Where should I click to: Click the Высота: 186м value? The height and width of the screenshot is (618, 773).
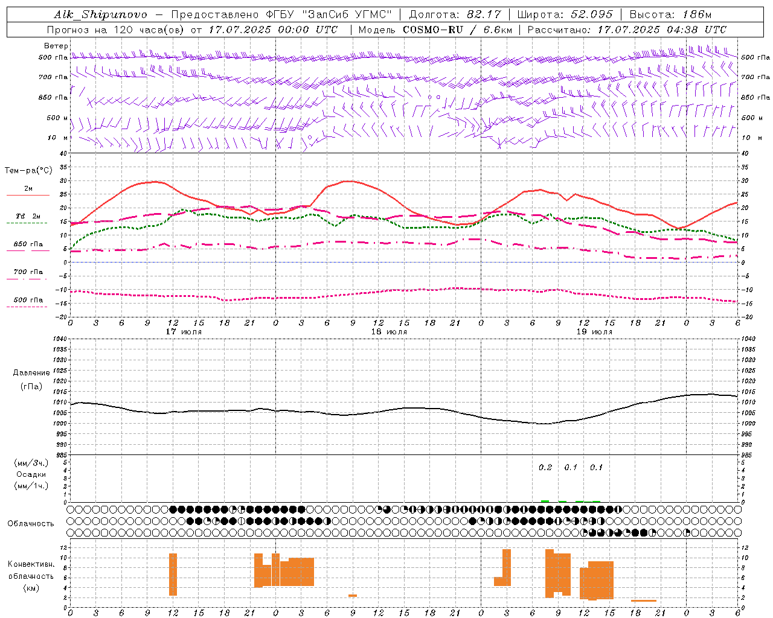[670, 14]
